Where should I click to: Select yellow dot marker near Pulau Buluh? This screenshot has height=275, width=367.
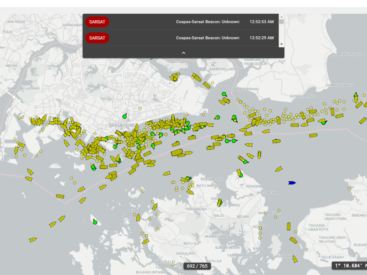tap(173, 265)
